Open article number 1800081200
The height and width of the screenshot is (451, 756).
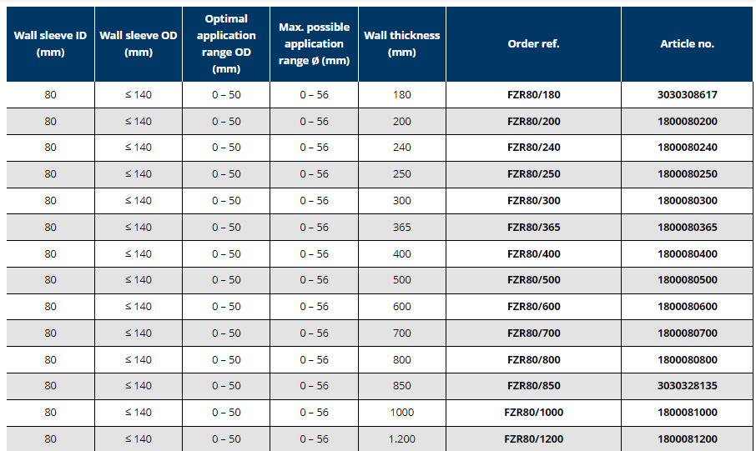(x=687, y=439)
